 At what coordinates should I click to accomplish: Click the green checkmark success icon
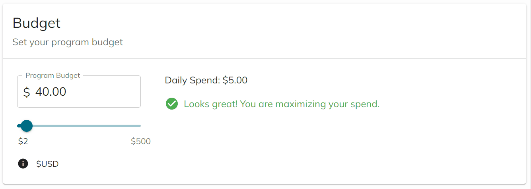[x=171, y=104]
